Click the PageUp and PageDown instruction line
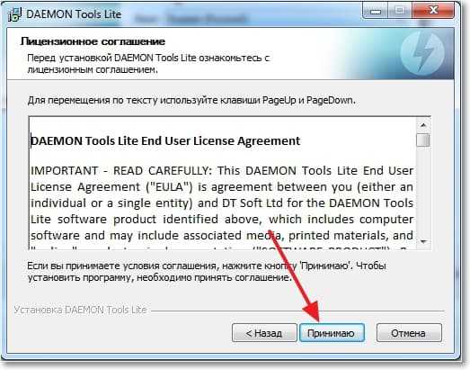This screenshot has height=370, width=470. pyautogui.click(x=191, y=100)
